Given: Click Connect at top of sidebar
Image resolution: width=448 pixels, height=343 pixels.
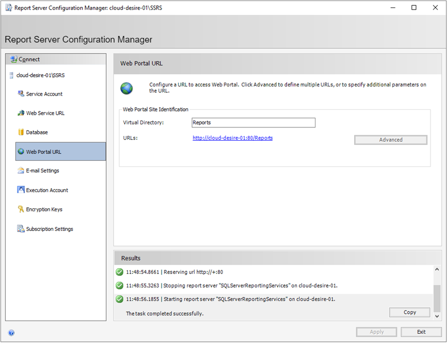Looking at the screenshot, I should pos(26,59).
